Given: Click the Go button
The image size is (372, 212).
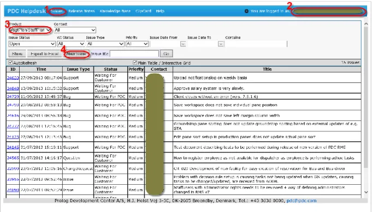Looking at the screenshot, I should tap(166, 54).
